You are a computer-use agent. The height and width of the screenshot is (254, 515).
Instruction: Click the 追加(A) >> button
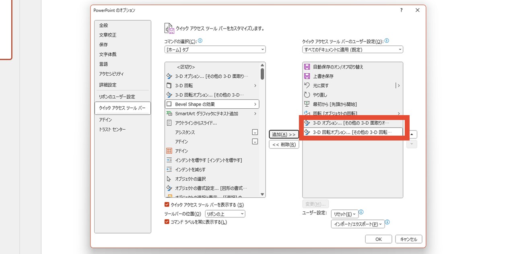pyautogui.click(x=284, y=134)
